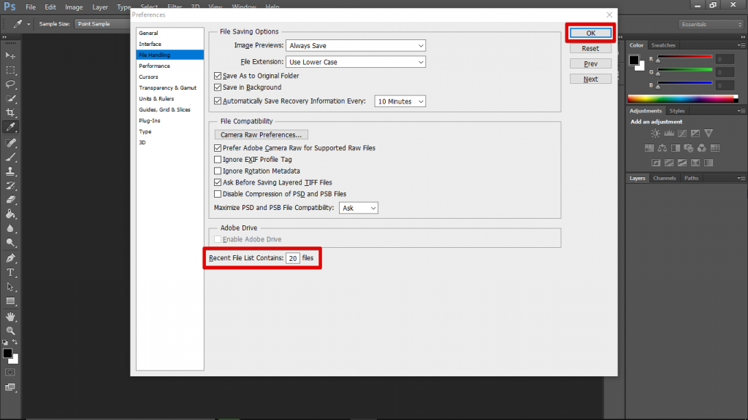
Task: Disable Save in Background
Action: pyautogui.click(x=216, y=87)
